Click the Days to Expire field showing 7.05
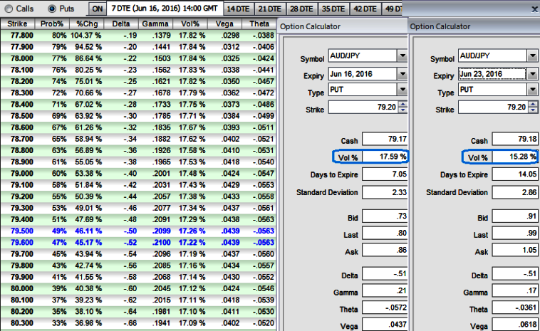The width and height of the screenshot is (540, 331). (x=385, y=174)
